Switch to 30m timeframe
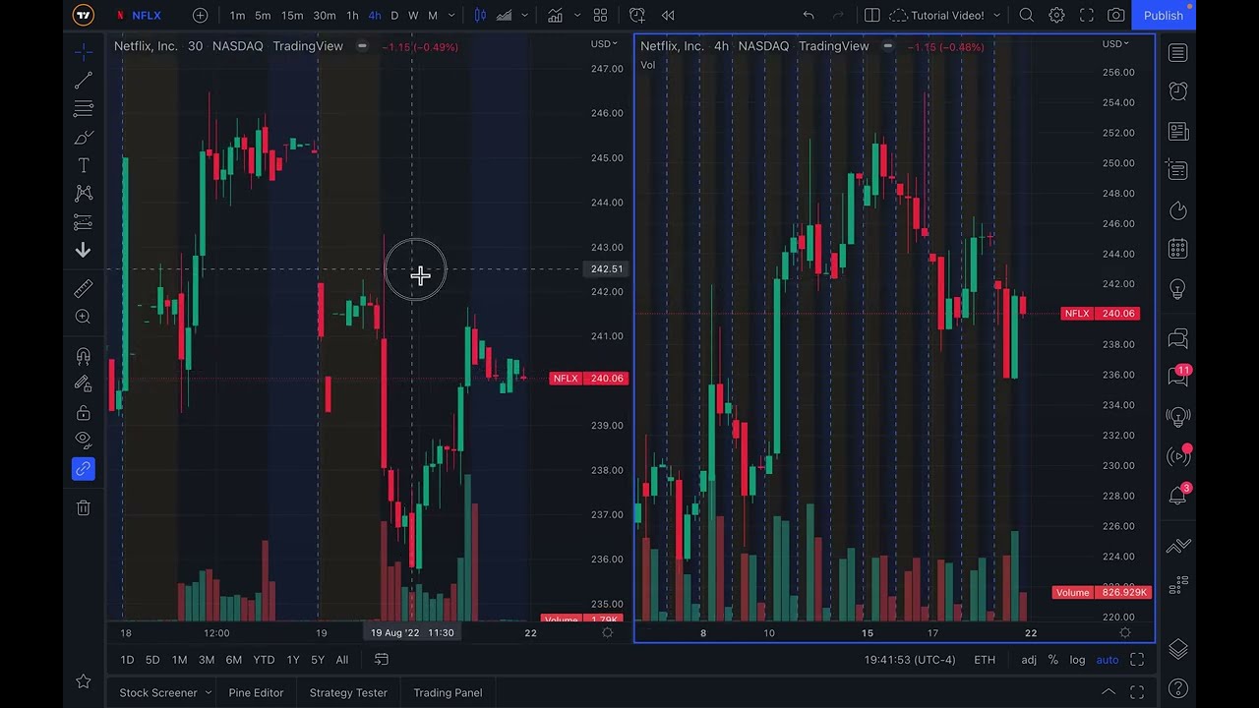1259x708 pixels. (324, 15)
